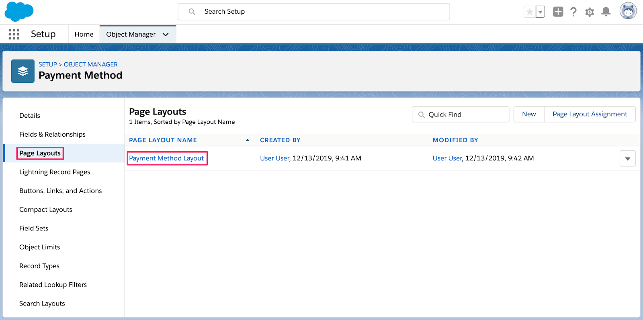
Task: Open Search Layouts in the sidebar
Action: point(42,304)
